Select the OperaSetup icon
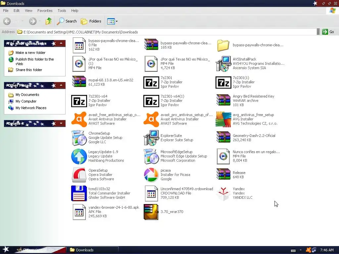This screenshot has width=339, height=254. (79, 175)
